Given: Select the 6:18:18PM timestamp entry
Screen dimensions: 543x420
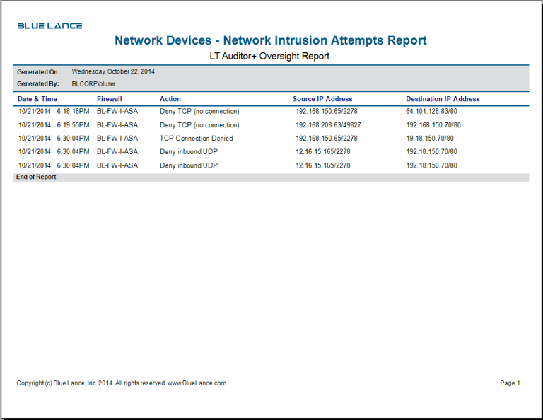Looking at the screenshot, I should [73, 112].
